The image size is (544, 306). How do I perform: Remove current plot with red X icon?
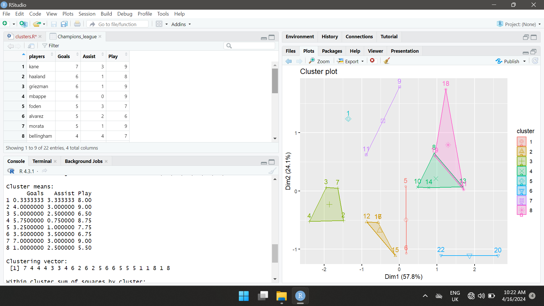tap(372, 61)
